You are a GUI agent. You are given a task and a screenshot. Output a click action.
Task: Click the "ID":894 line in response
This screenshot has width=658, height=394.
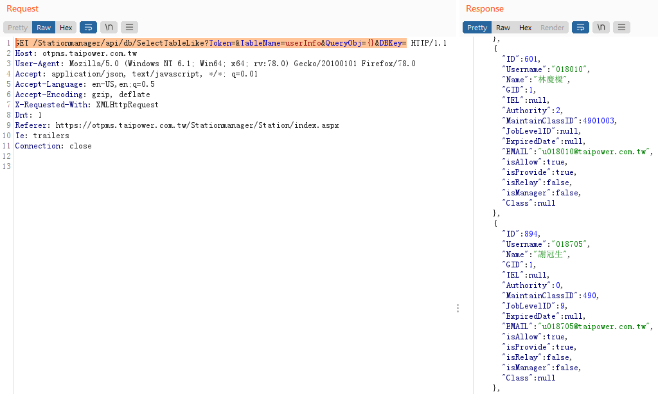522,234
